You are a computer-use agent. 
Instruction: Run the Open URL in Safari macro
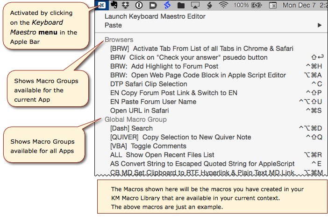139,111
